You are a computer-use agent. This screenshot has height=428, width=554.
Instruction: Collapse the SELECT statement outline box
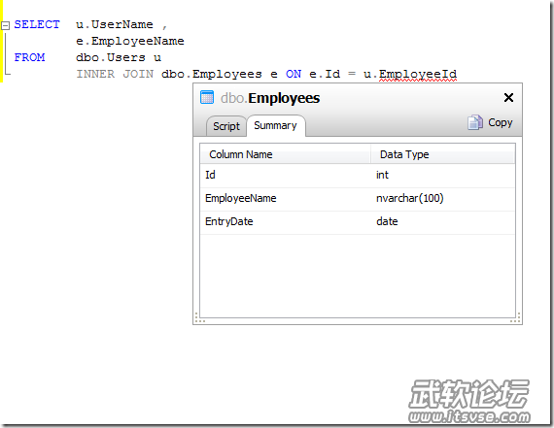pos(5,25)
